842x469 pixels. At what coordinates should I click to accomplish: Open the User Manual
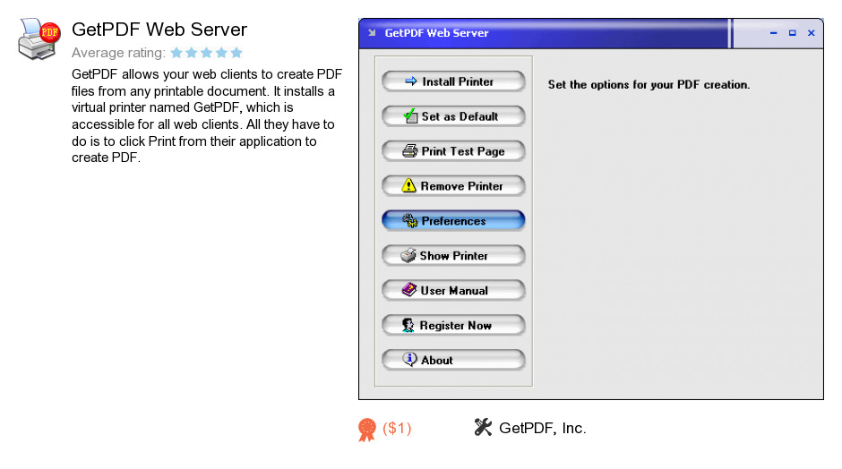[453, 291]
